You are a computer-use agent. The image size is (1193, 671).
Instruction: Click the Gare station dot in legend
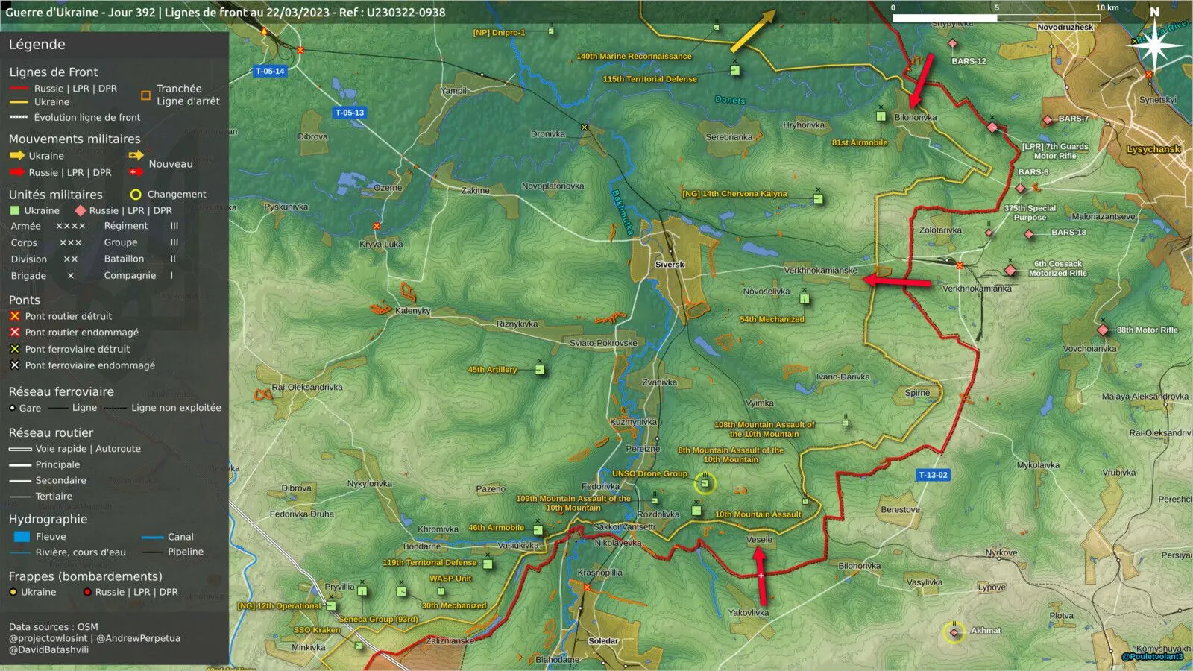tap(12, 408)
